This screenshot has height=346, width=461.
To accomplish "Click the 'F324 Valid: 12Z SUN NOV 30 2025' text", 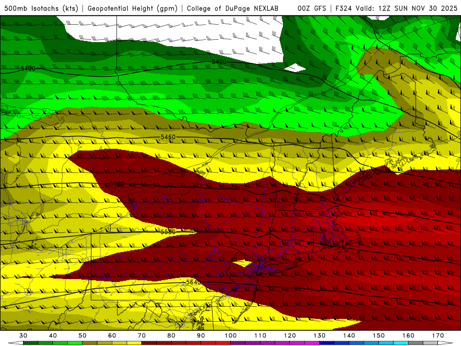I will click(396, 8).
